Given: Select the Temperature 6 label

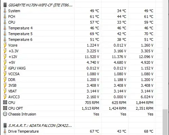Looking at the screenshot, I should click(x=20, y=39).
